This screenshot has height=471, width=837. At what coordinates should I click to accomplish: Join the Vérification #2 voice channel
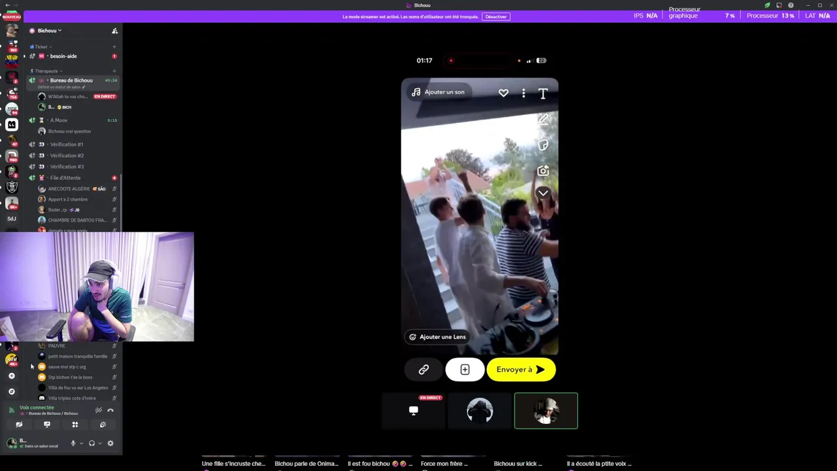coord(73,156)
